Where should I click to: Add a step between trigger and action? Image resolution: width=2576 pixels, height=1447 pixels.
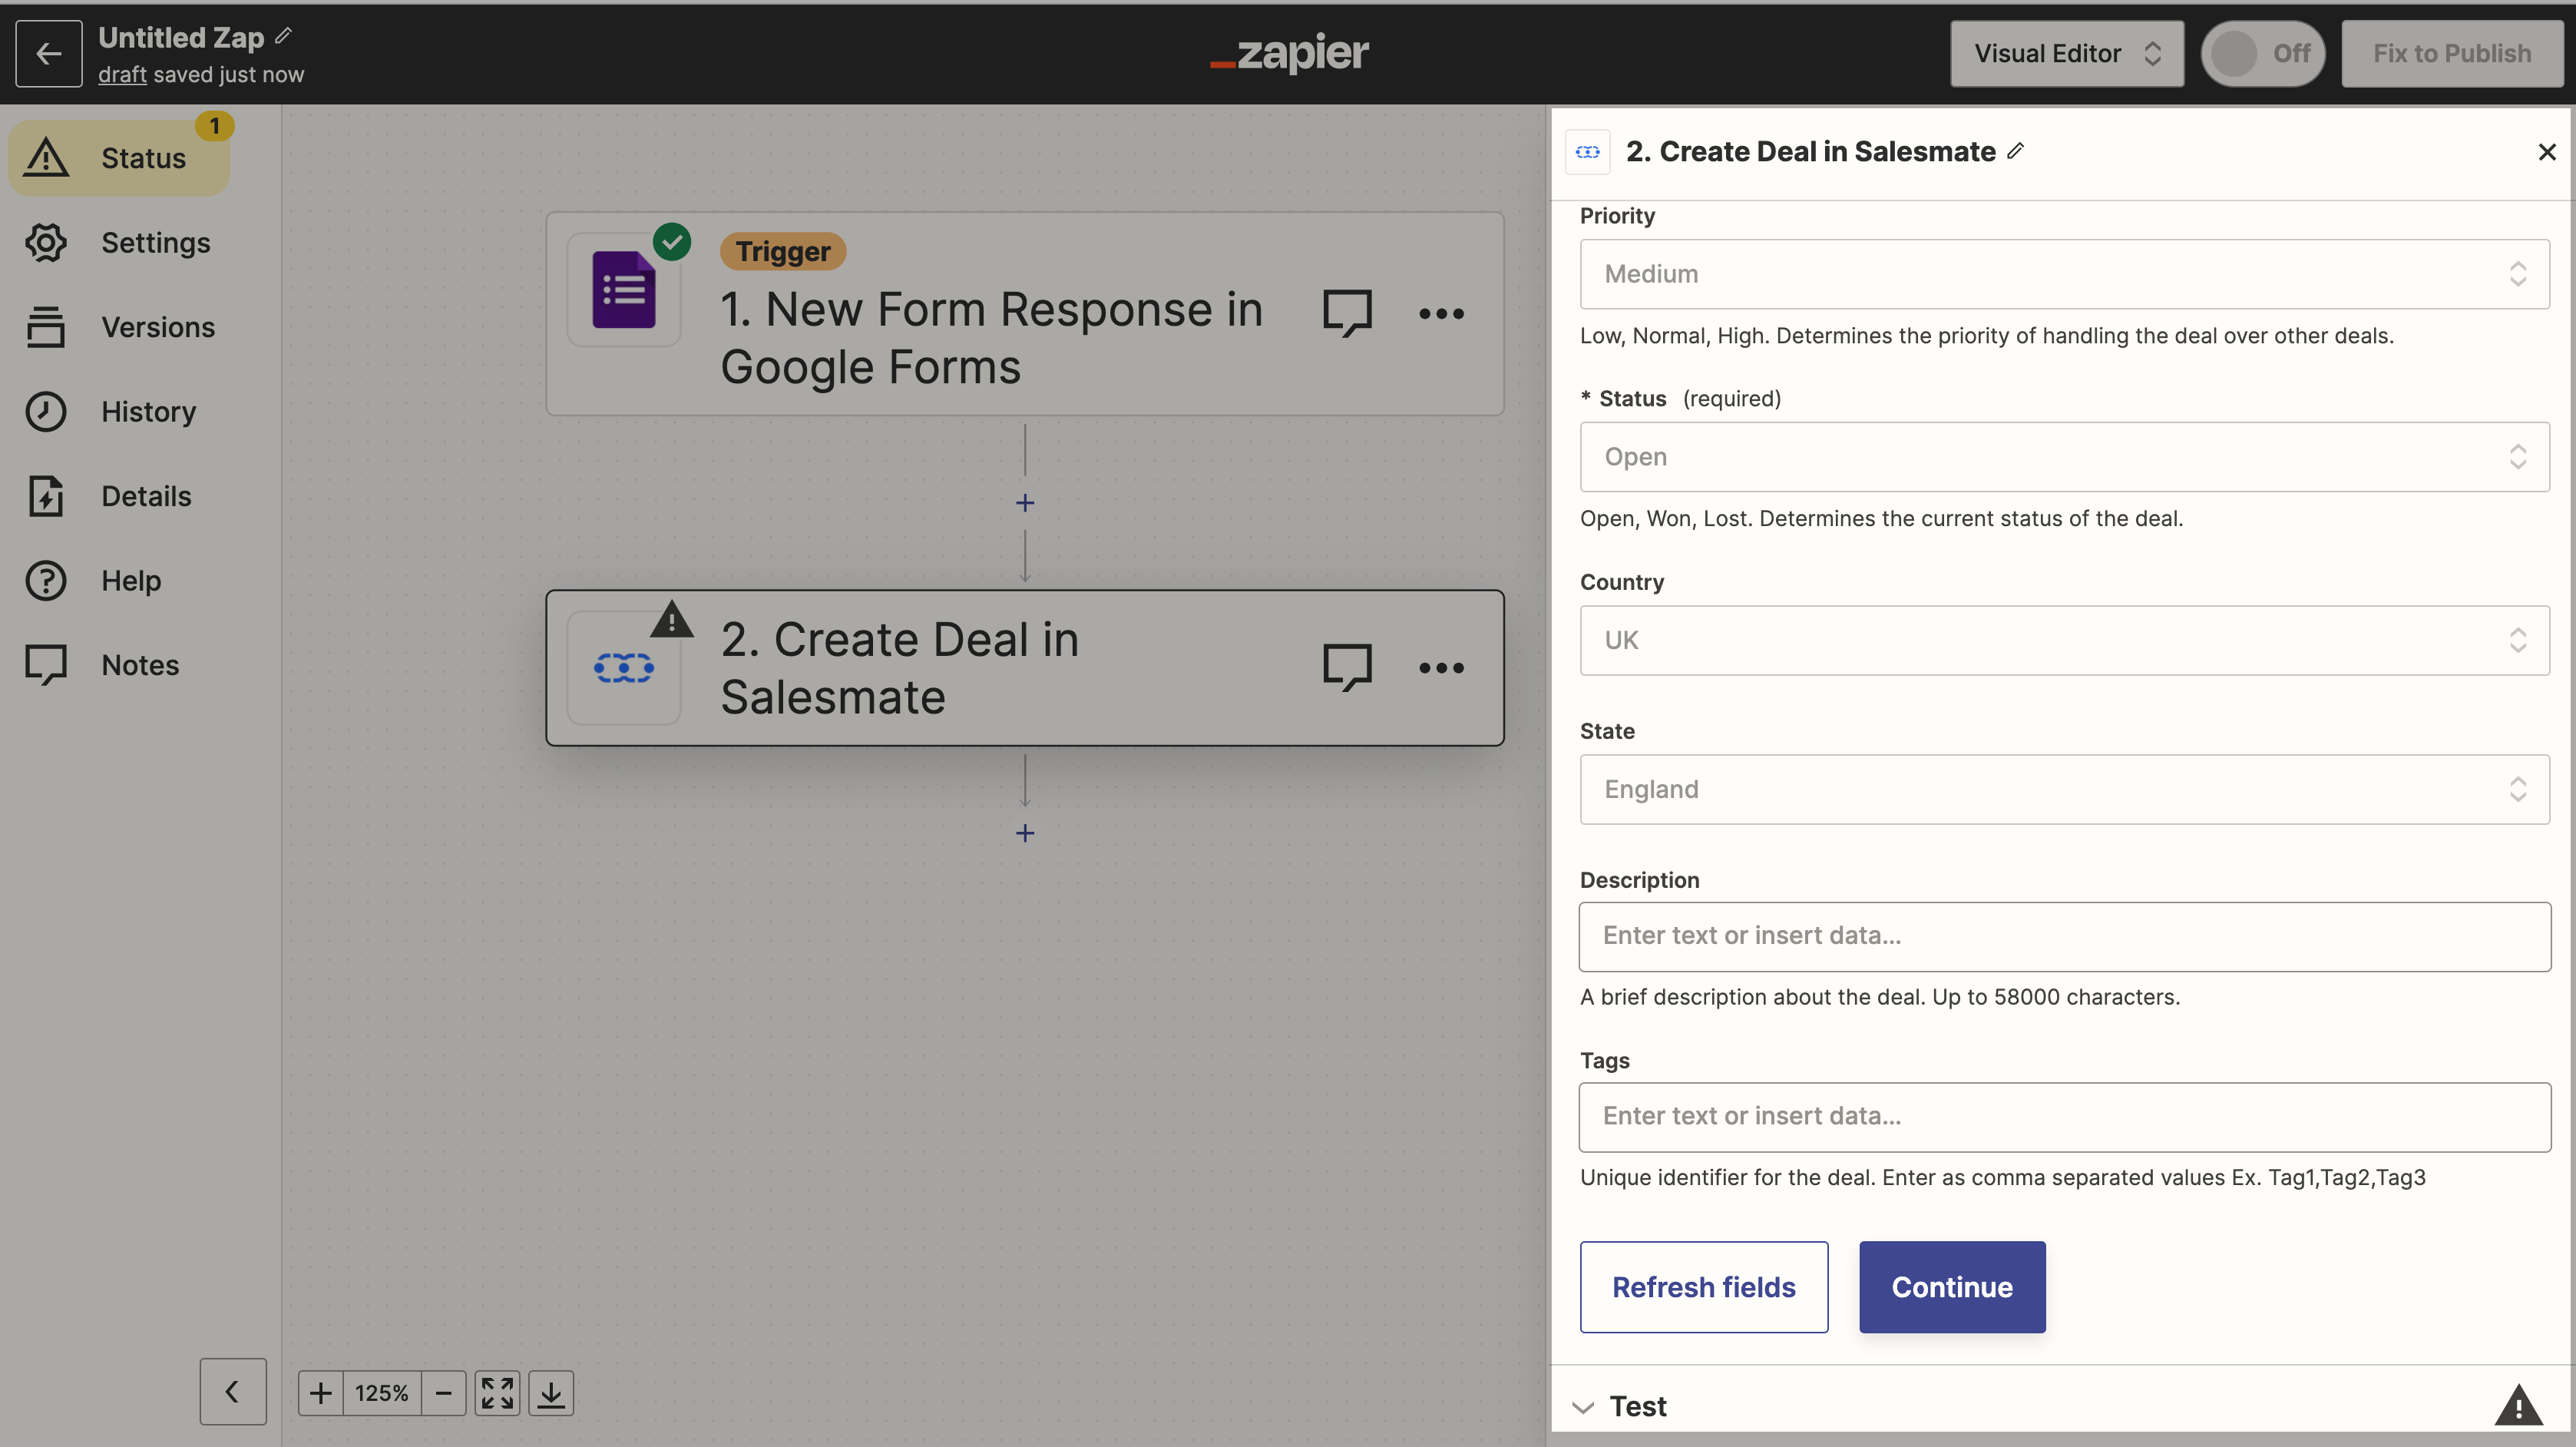pos(1025,503)
